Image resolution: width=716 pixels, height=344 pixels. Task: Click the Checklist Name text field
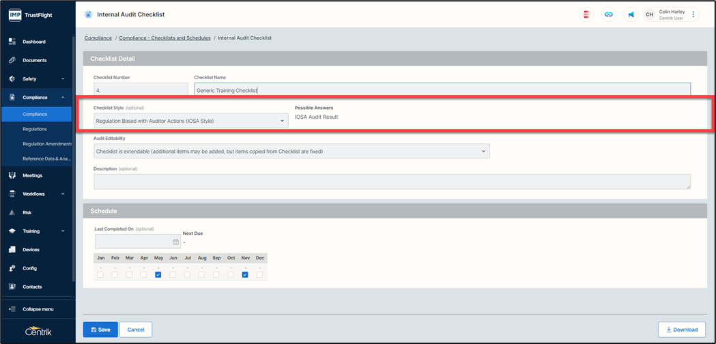(442, 90)
